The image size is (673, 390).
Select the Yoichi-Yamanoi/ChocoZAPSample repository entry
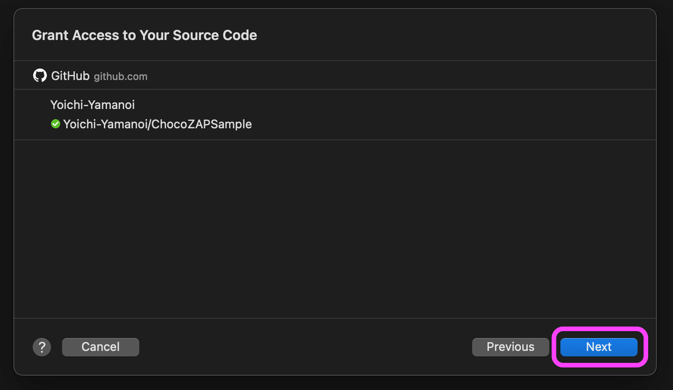point(157,124)
